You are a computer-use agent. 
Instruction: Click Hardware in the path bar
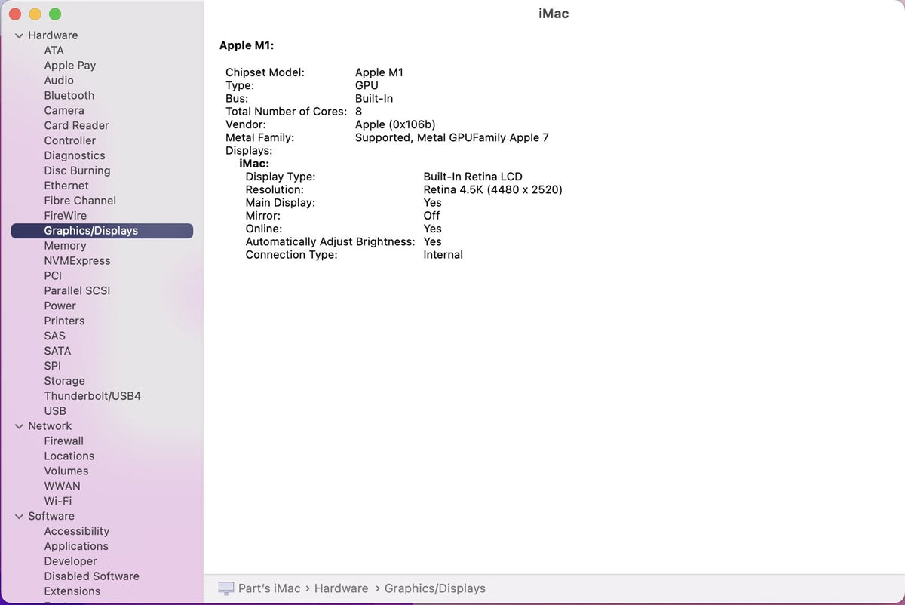coord(341,588)
